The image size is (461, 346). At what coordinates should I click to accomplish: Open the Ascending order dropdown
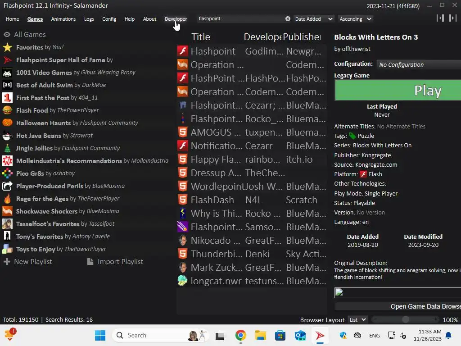tap(355, 19)
